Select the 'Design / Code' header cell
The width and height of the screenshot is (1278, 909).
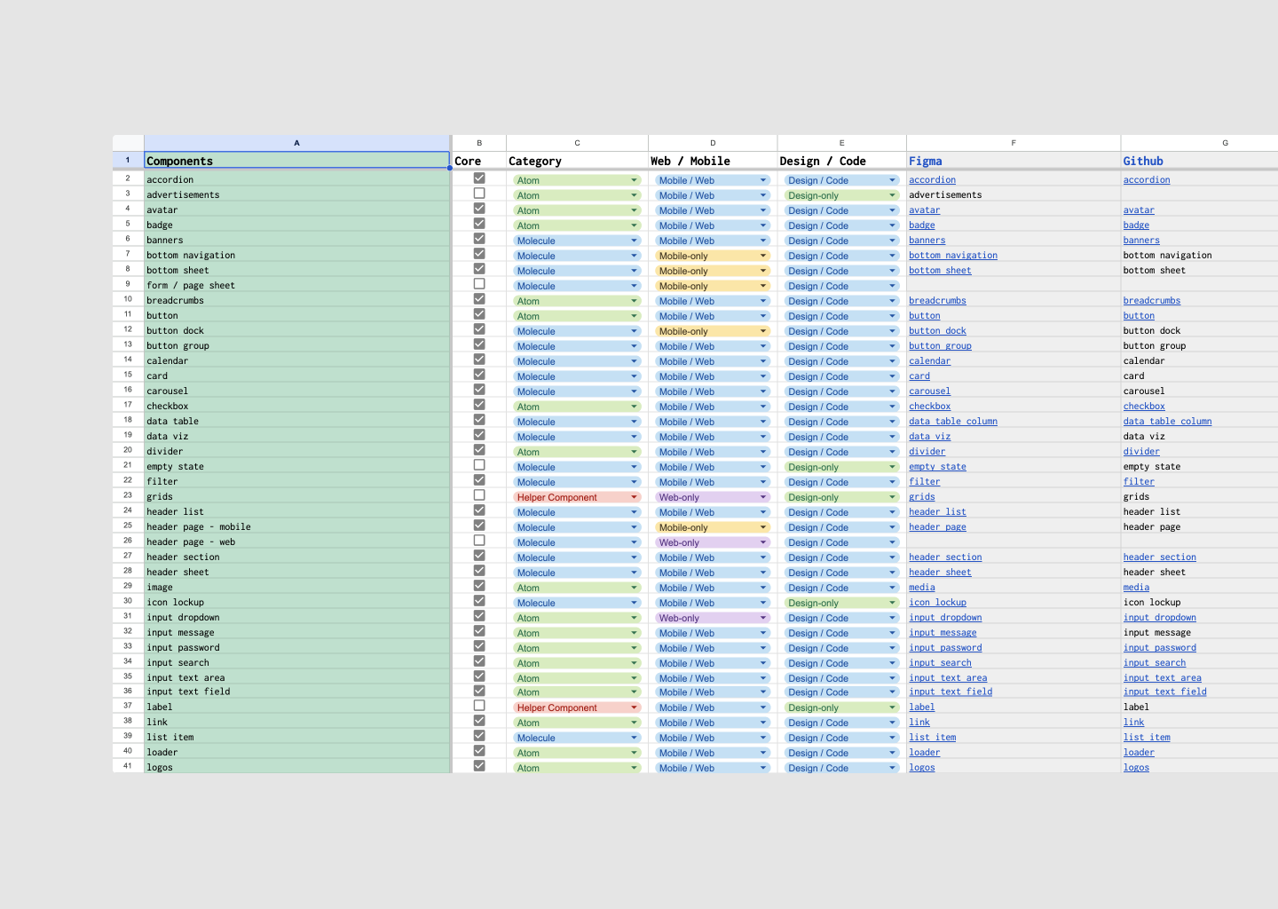point(841,161)
